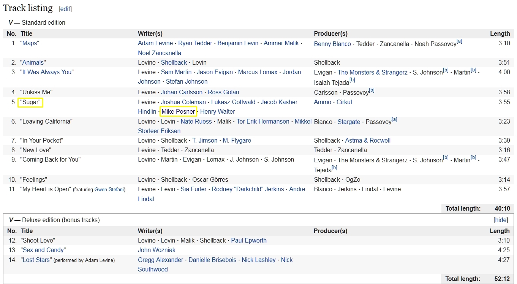Open Paul Epworth writer link

tap(249, 241)
